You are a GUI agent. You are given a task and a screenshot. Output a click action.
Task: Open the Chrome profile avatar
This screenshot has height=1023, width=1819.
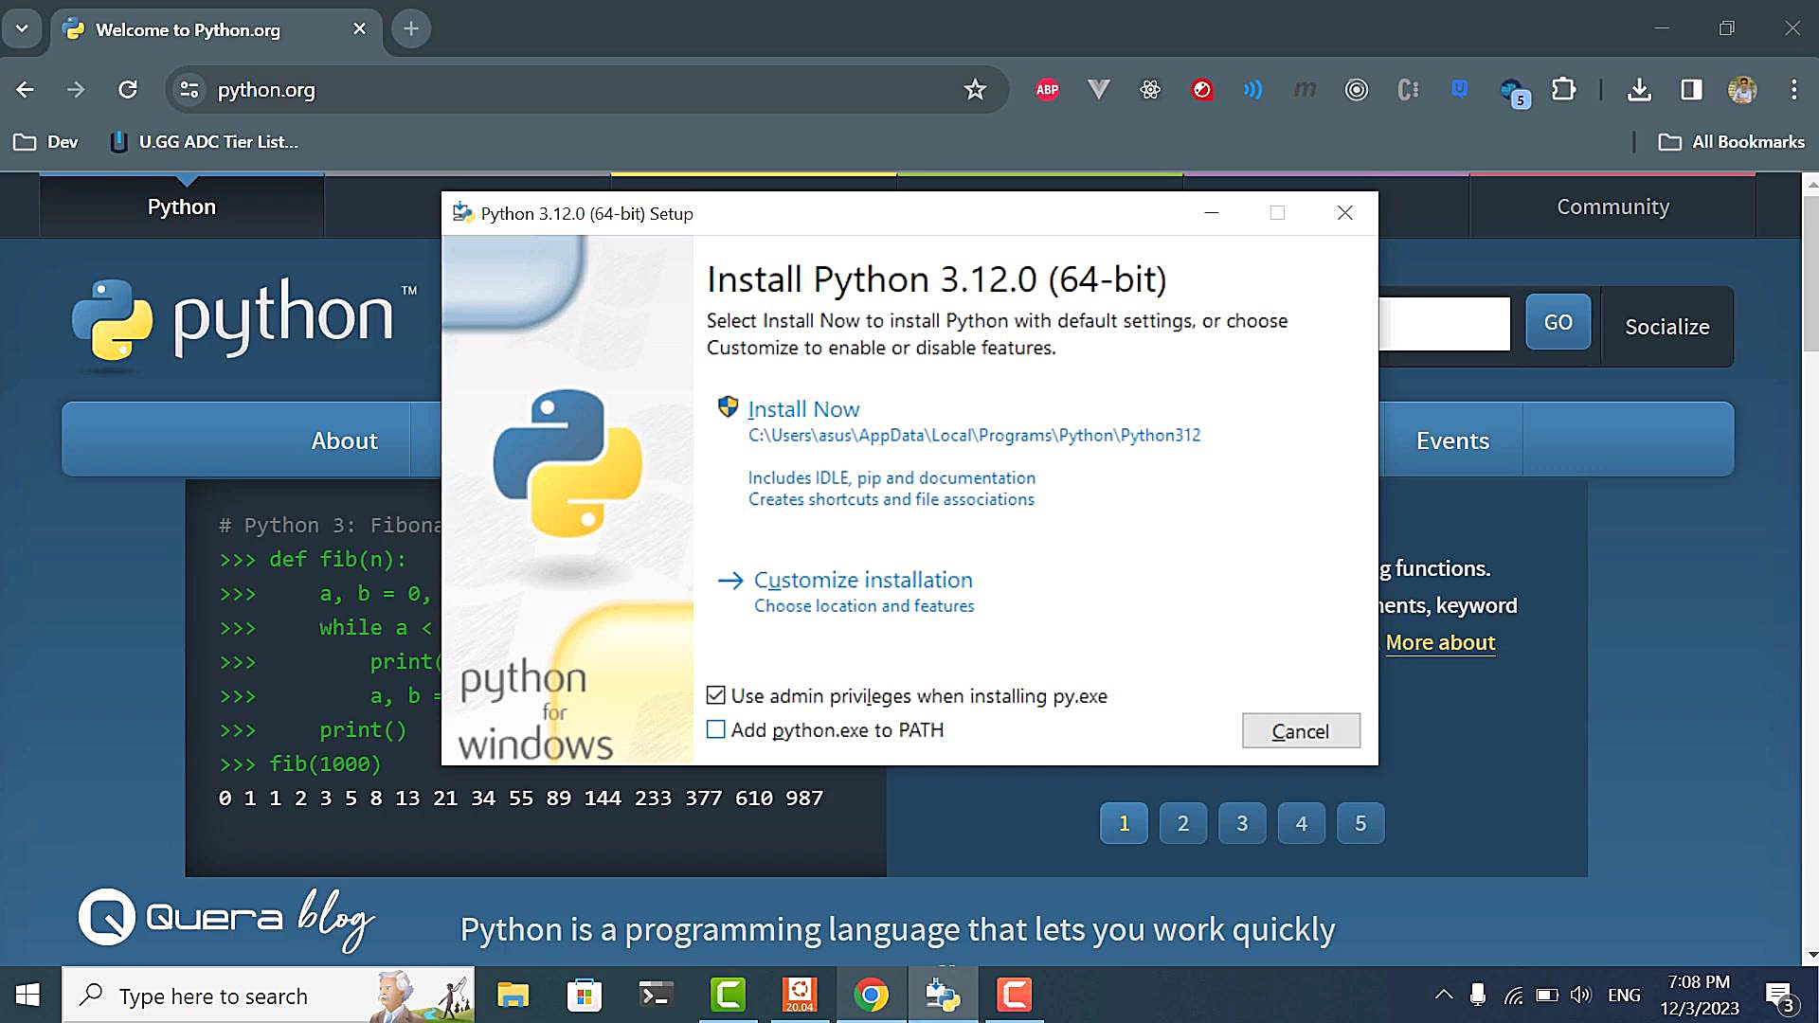pyautogui.click(x=1742, y=90)
